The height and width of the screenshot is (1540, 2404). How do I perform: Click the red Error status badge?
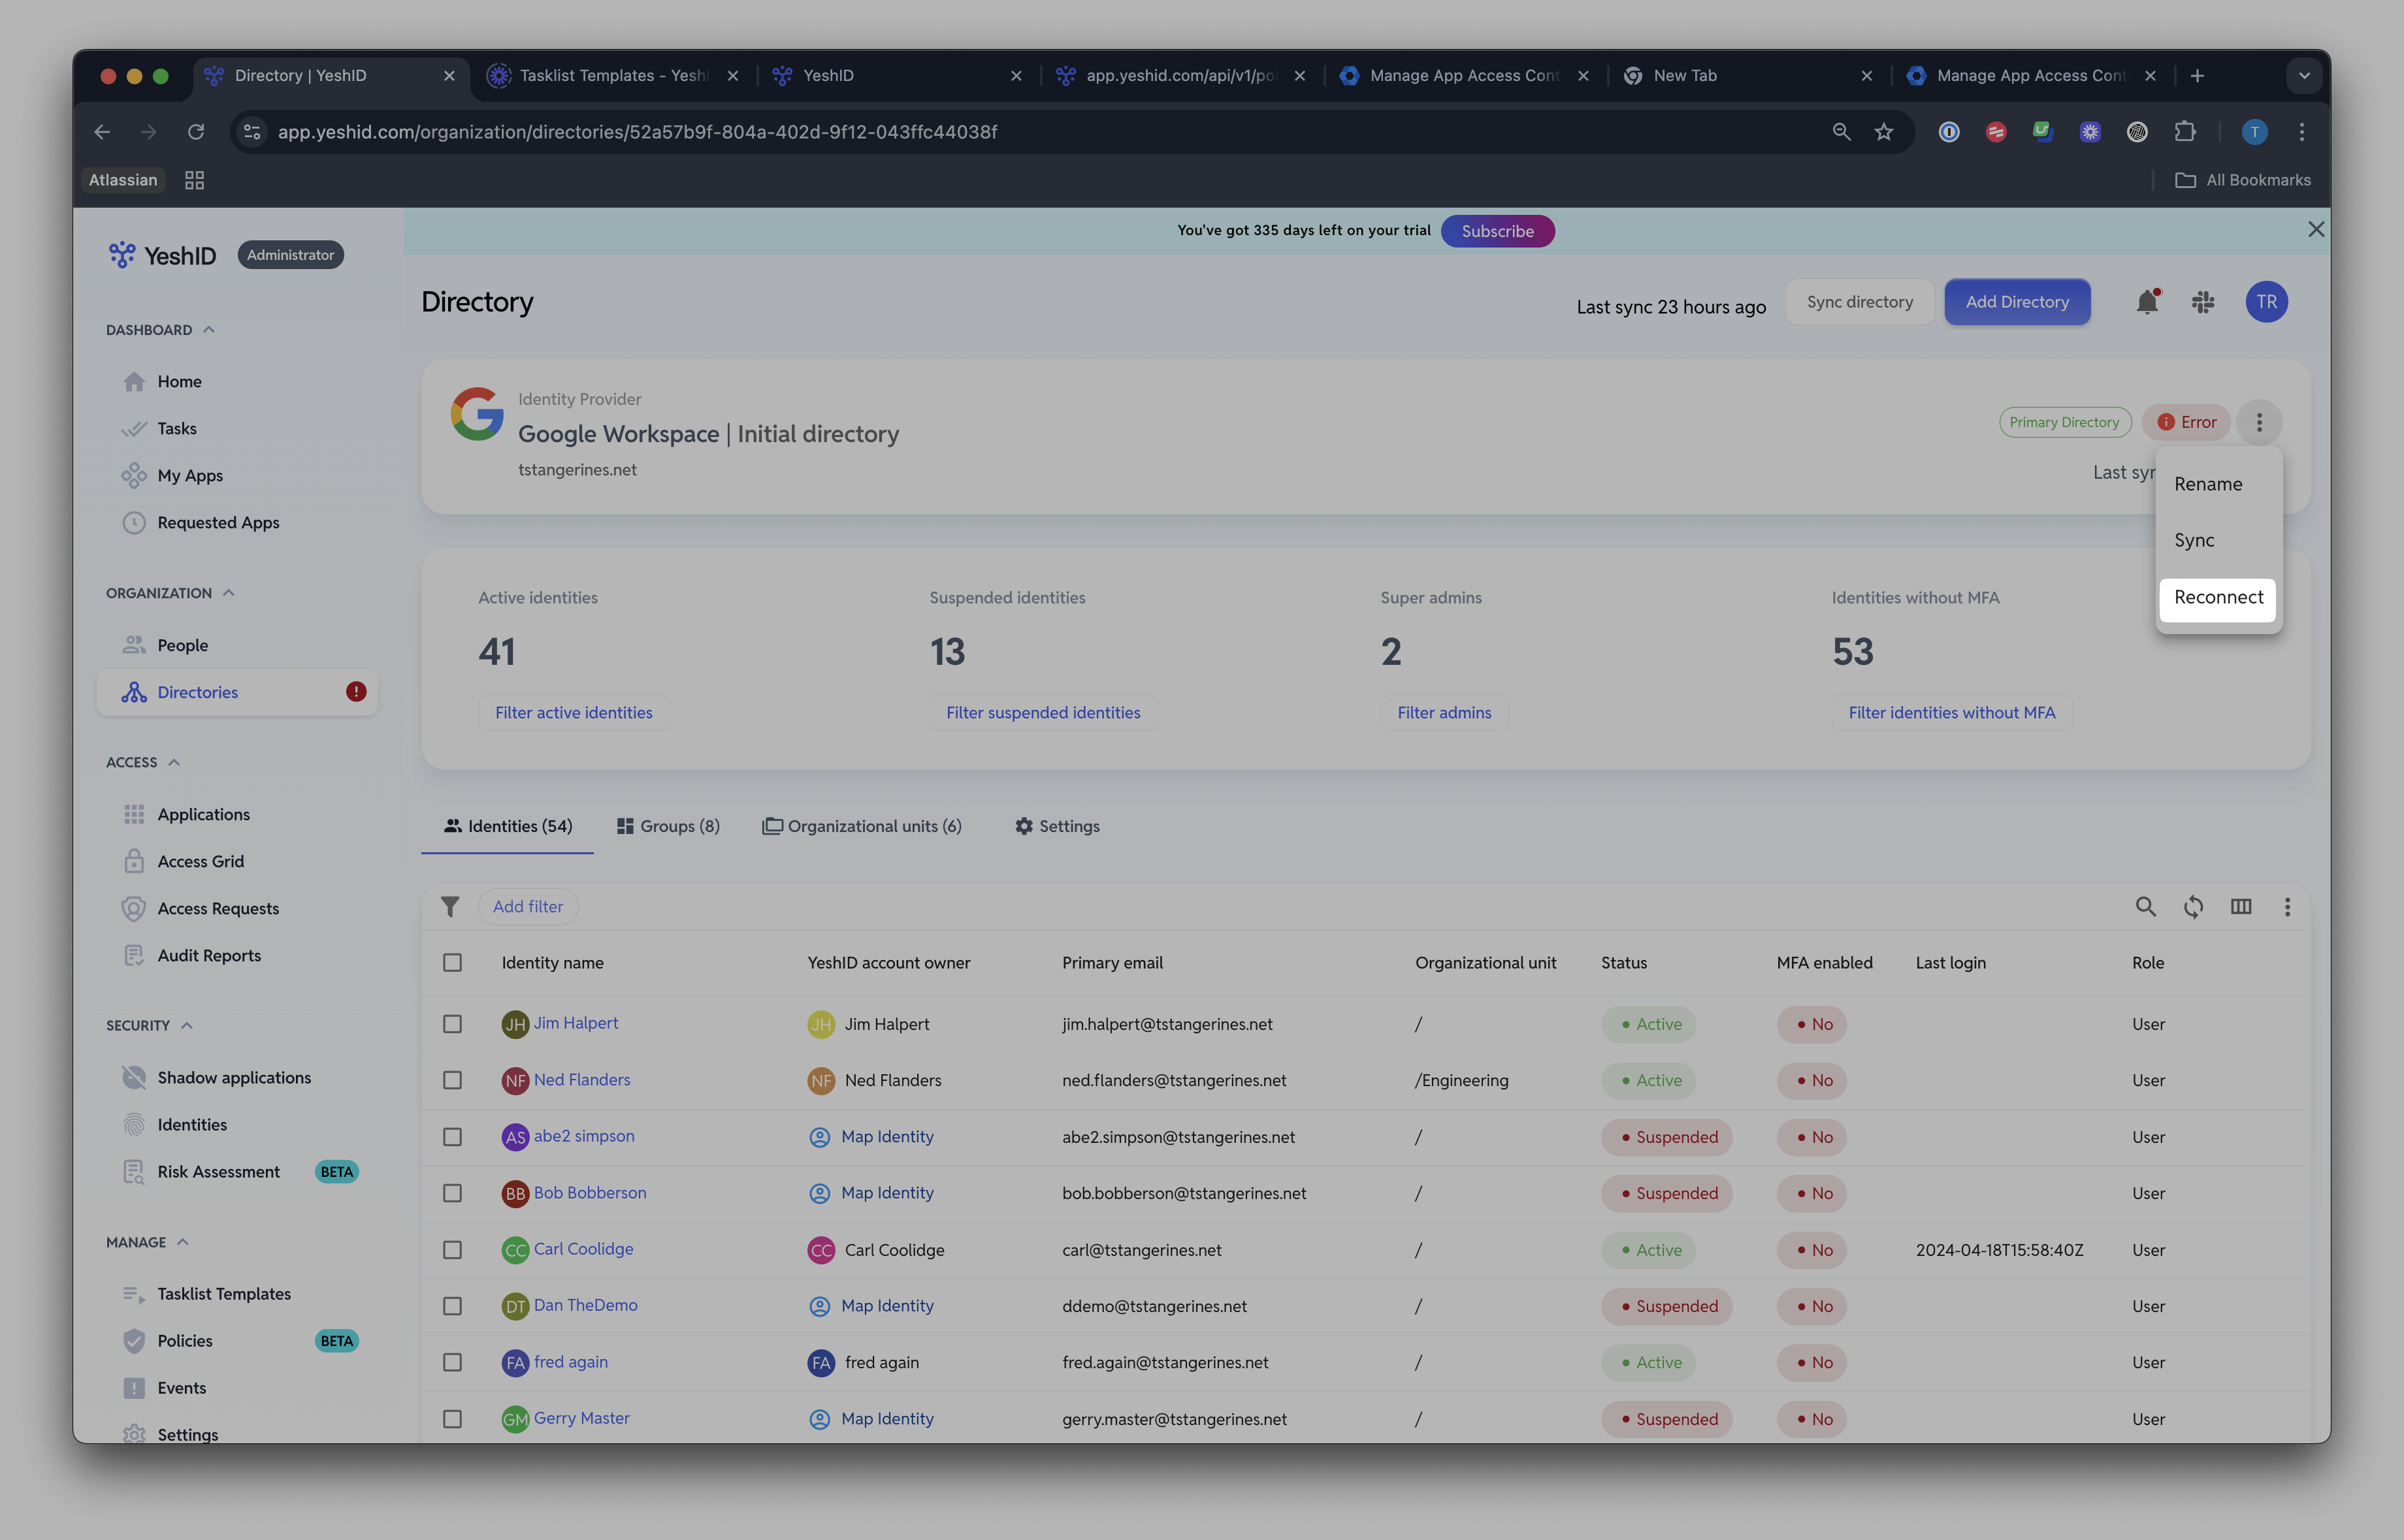click(2187, 422)
